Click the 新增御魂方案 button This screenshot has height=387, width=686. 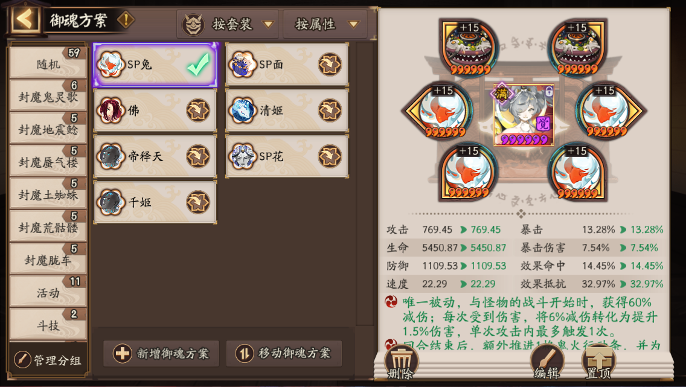coord(161,353)
